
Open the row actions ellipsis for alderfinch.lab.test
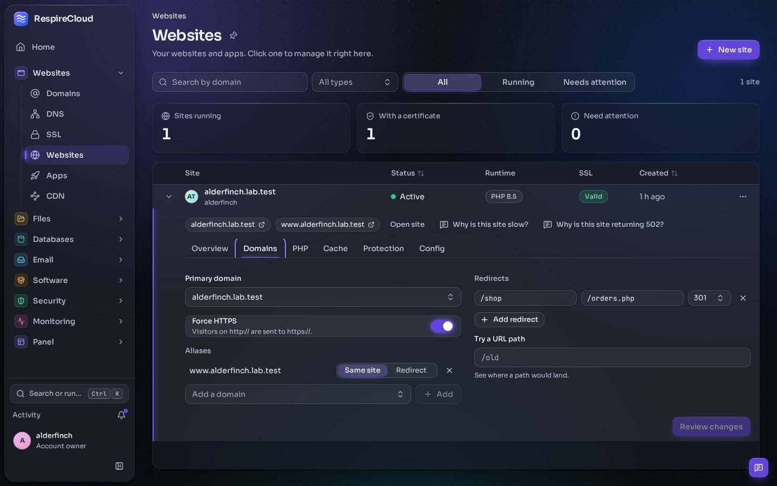[743, 197]
